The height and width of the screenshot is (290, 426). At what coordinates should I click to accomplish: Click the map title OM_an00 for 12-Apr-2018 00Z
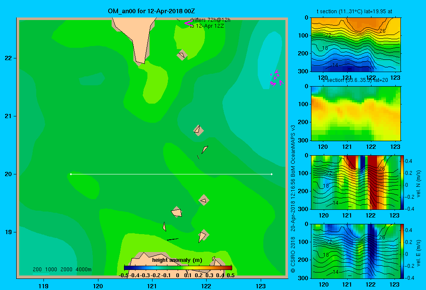151,11
